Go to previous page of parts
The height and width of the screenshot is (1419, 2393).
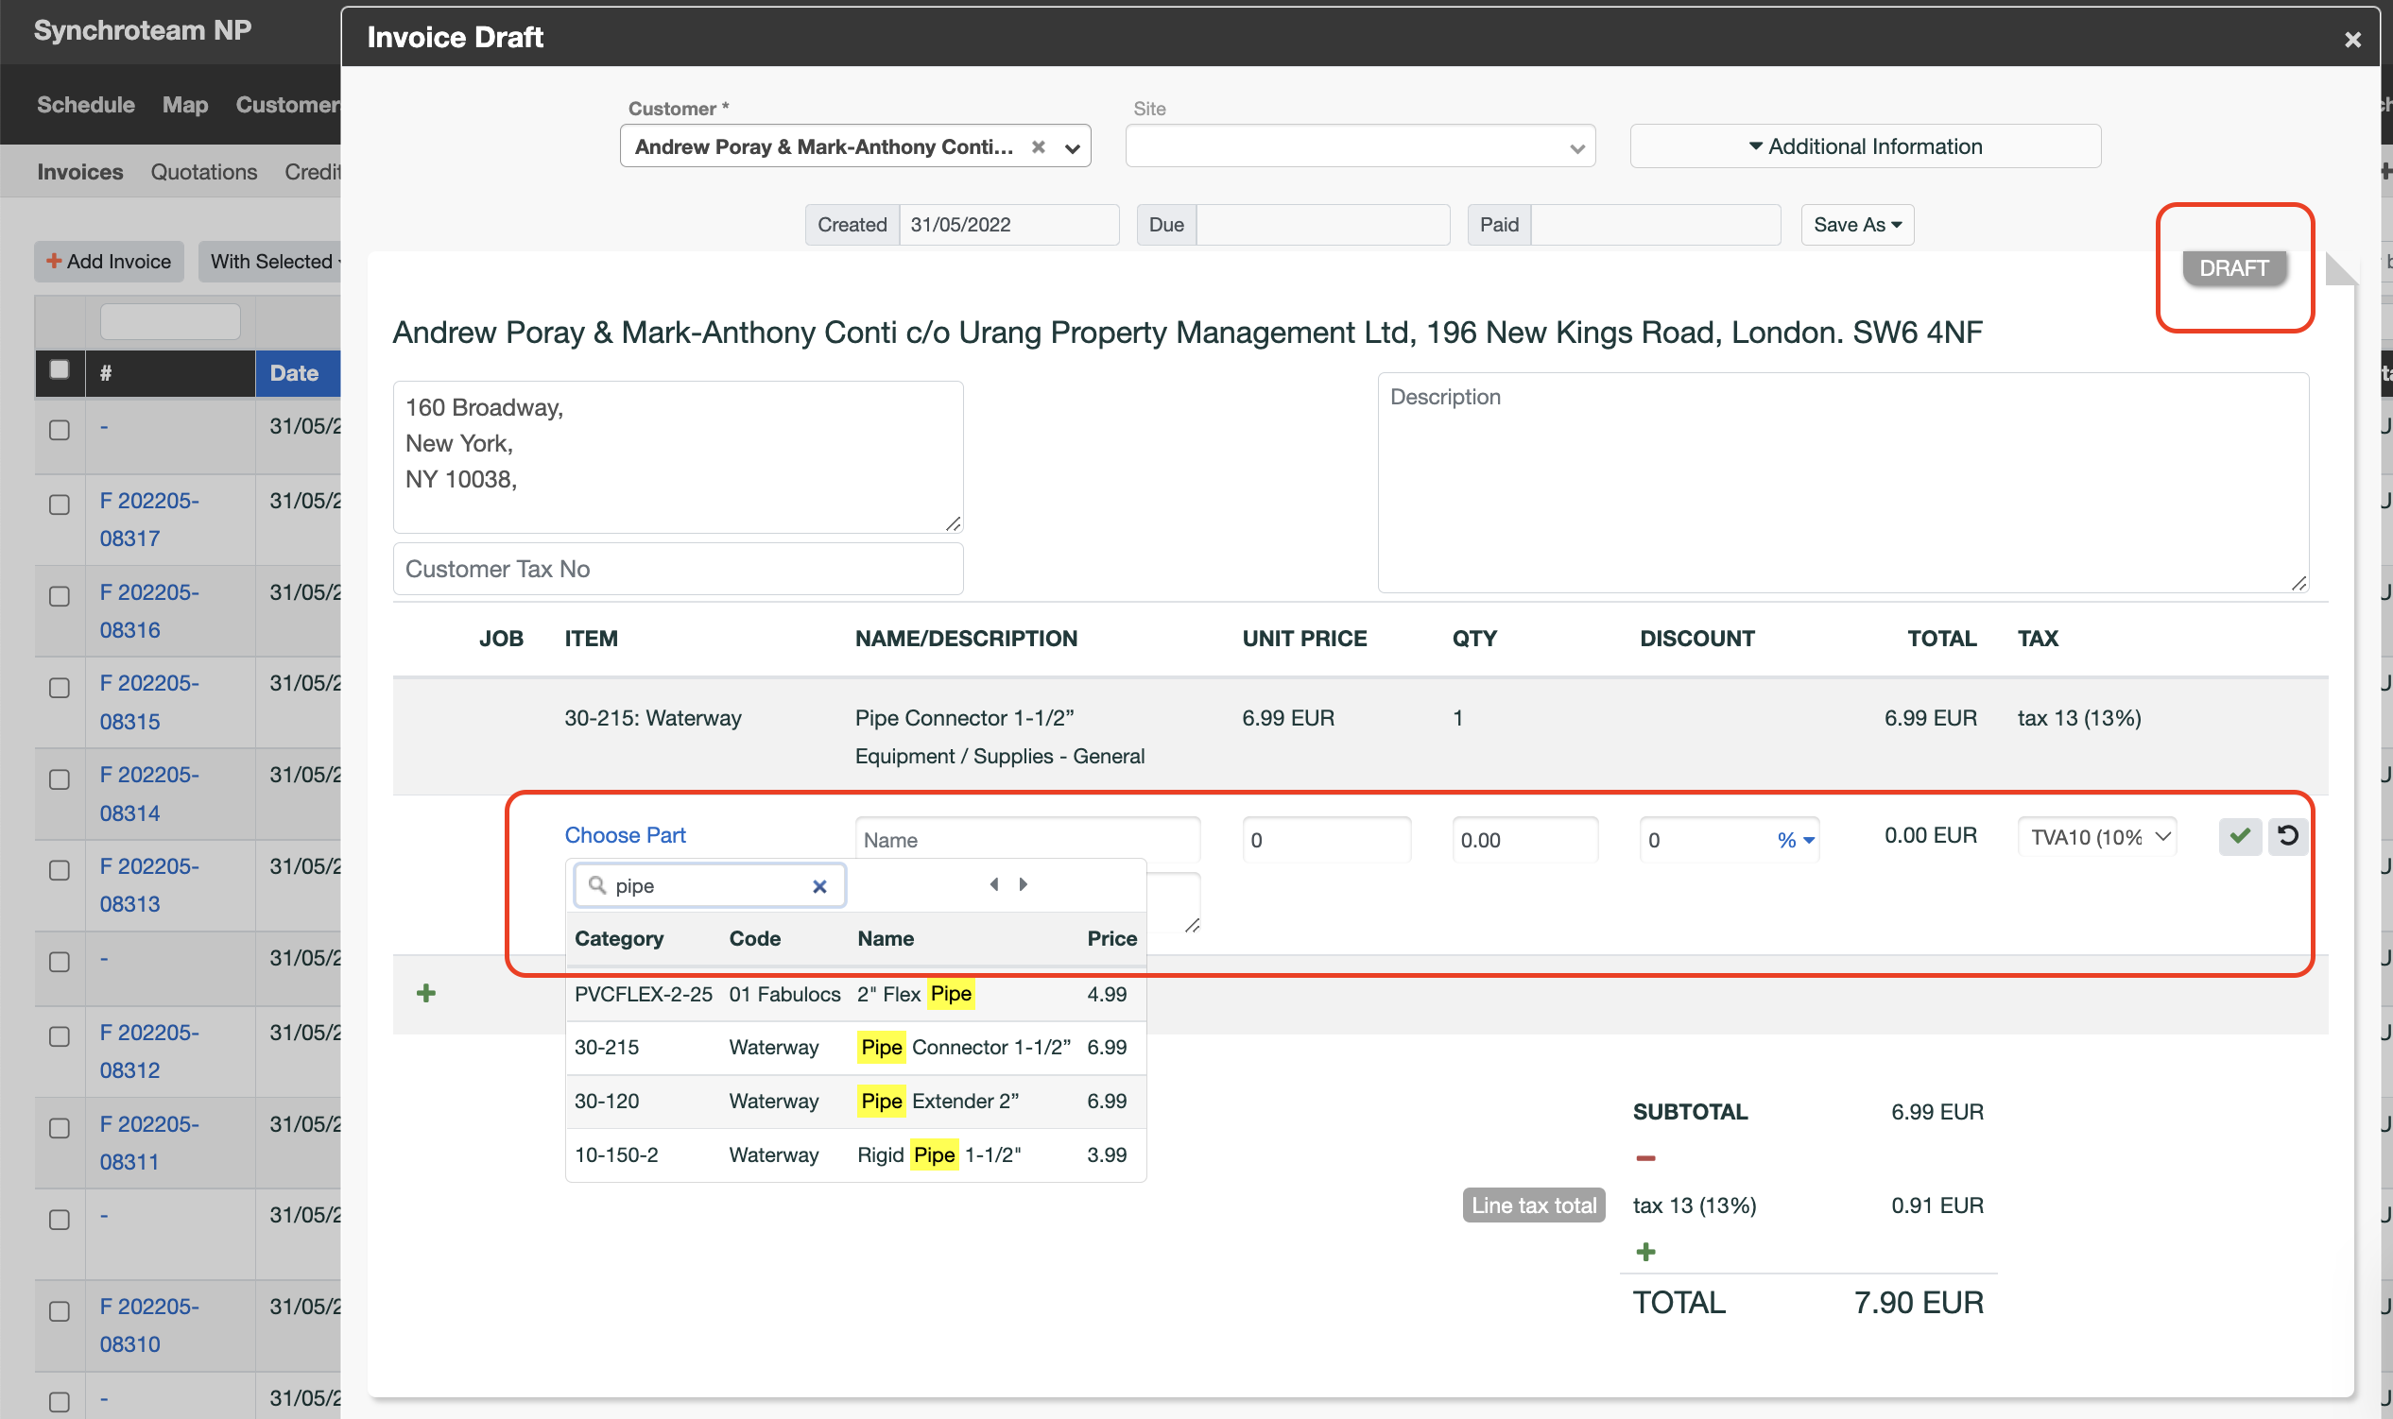[993, 884]
